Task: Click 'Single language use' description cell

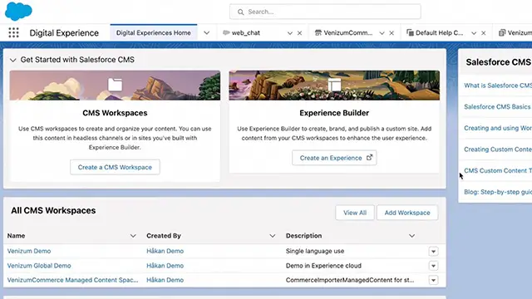Action: [x=315, y=251]
